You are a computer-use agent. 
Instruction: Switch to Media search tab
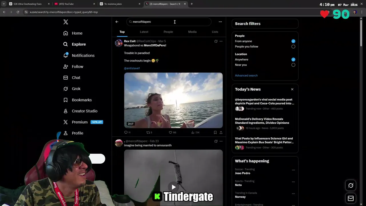click(192, 32)
